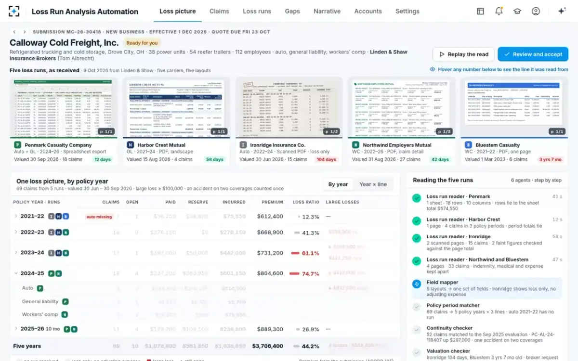Open the user profile icon
Screen dimensions: 578x361
(536, 11)
